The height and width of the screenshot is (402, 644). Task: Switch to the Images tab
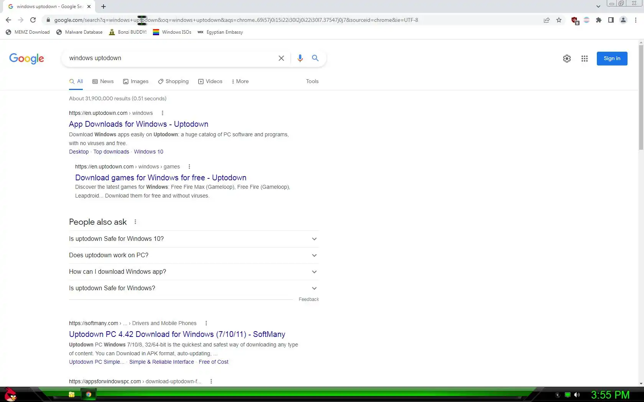(136, 81)
